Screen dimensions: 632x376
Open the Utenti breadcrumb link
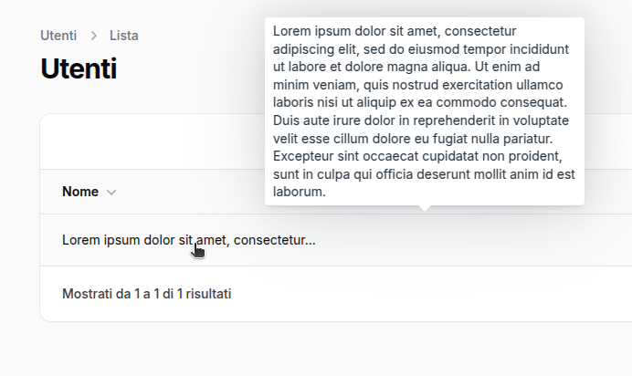point(58,36)
